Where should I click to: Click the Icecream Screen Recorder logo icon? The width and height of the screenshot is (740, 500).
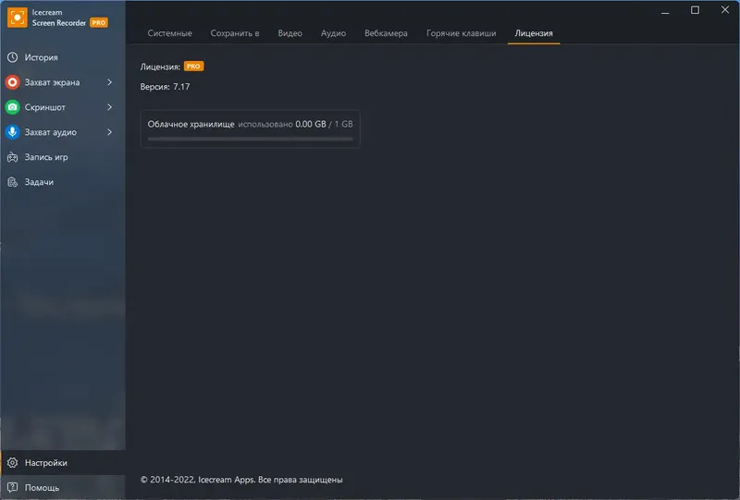pyautogui.click(x=18, y=18)
